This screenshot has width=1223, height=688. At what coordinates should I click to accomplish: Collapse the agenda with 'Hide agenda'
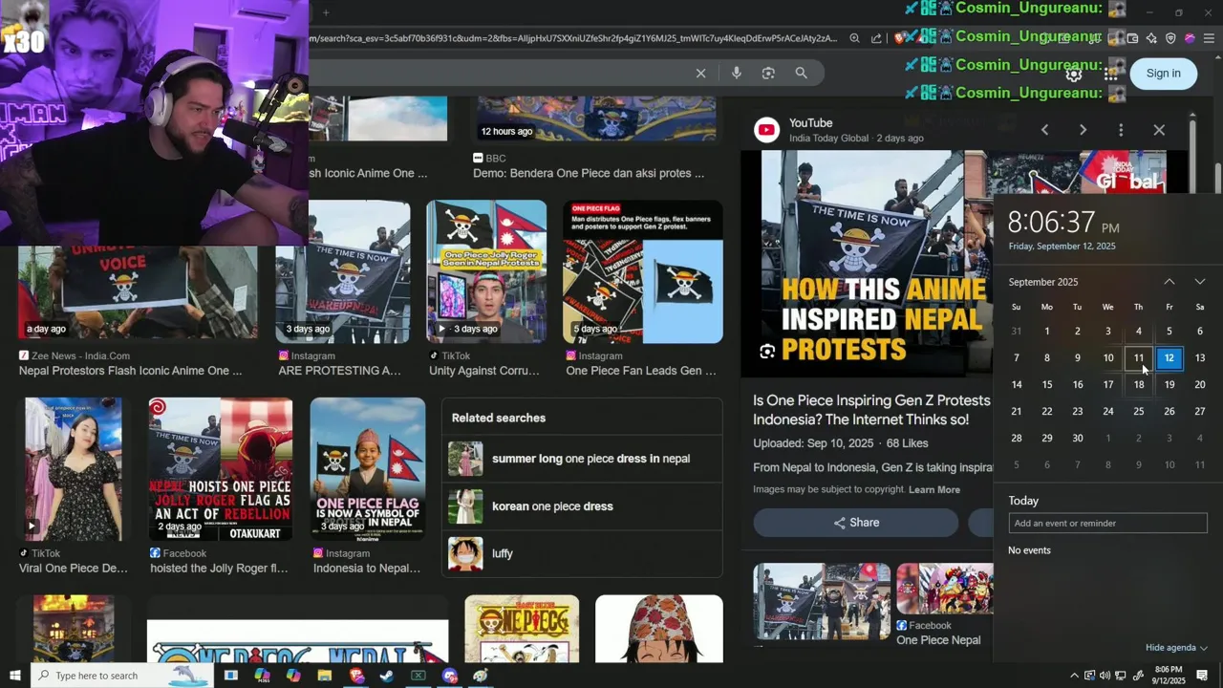point(1176,648)
